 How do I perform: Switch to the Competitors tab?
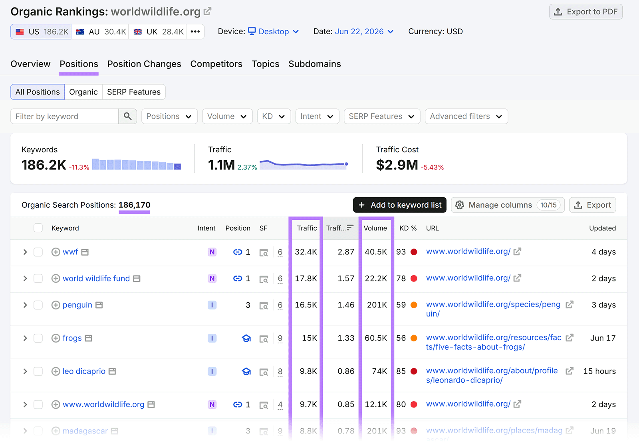216,64
